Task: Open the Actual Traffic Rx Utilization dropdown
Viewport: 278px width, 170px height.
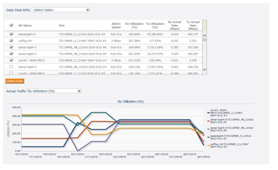Action: [54, 91]
